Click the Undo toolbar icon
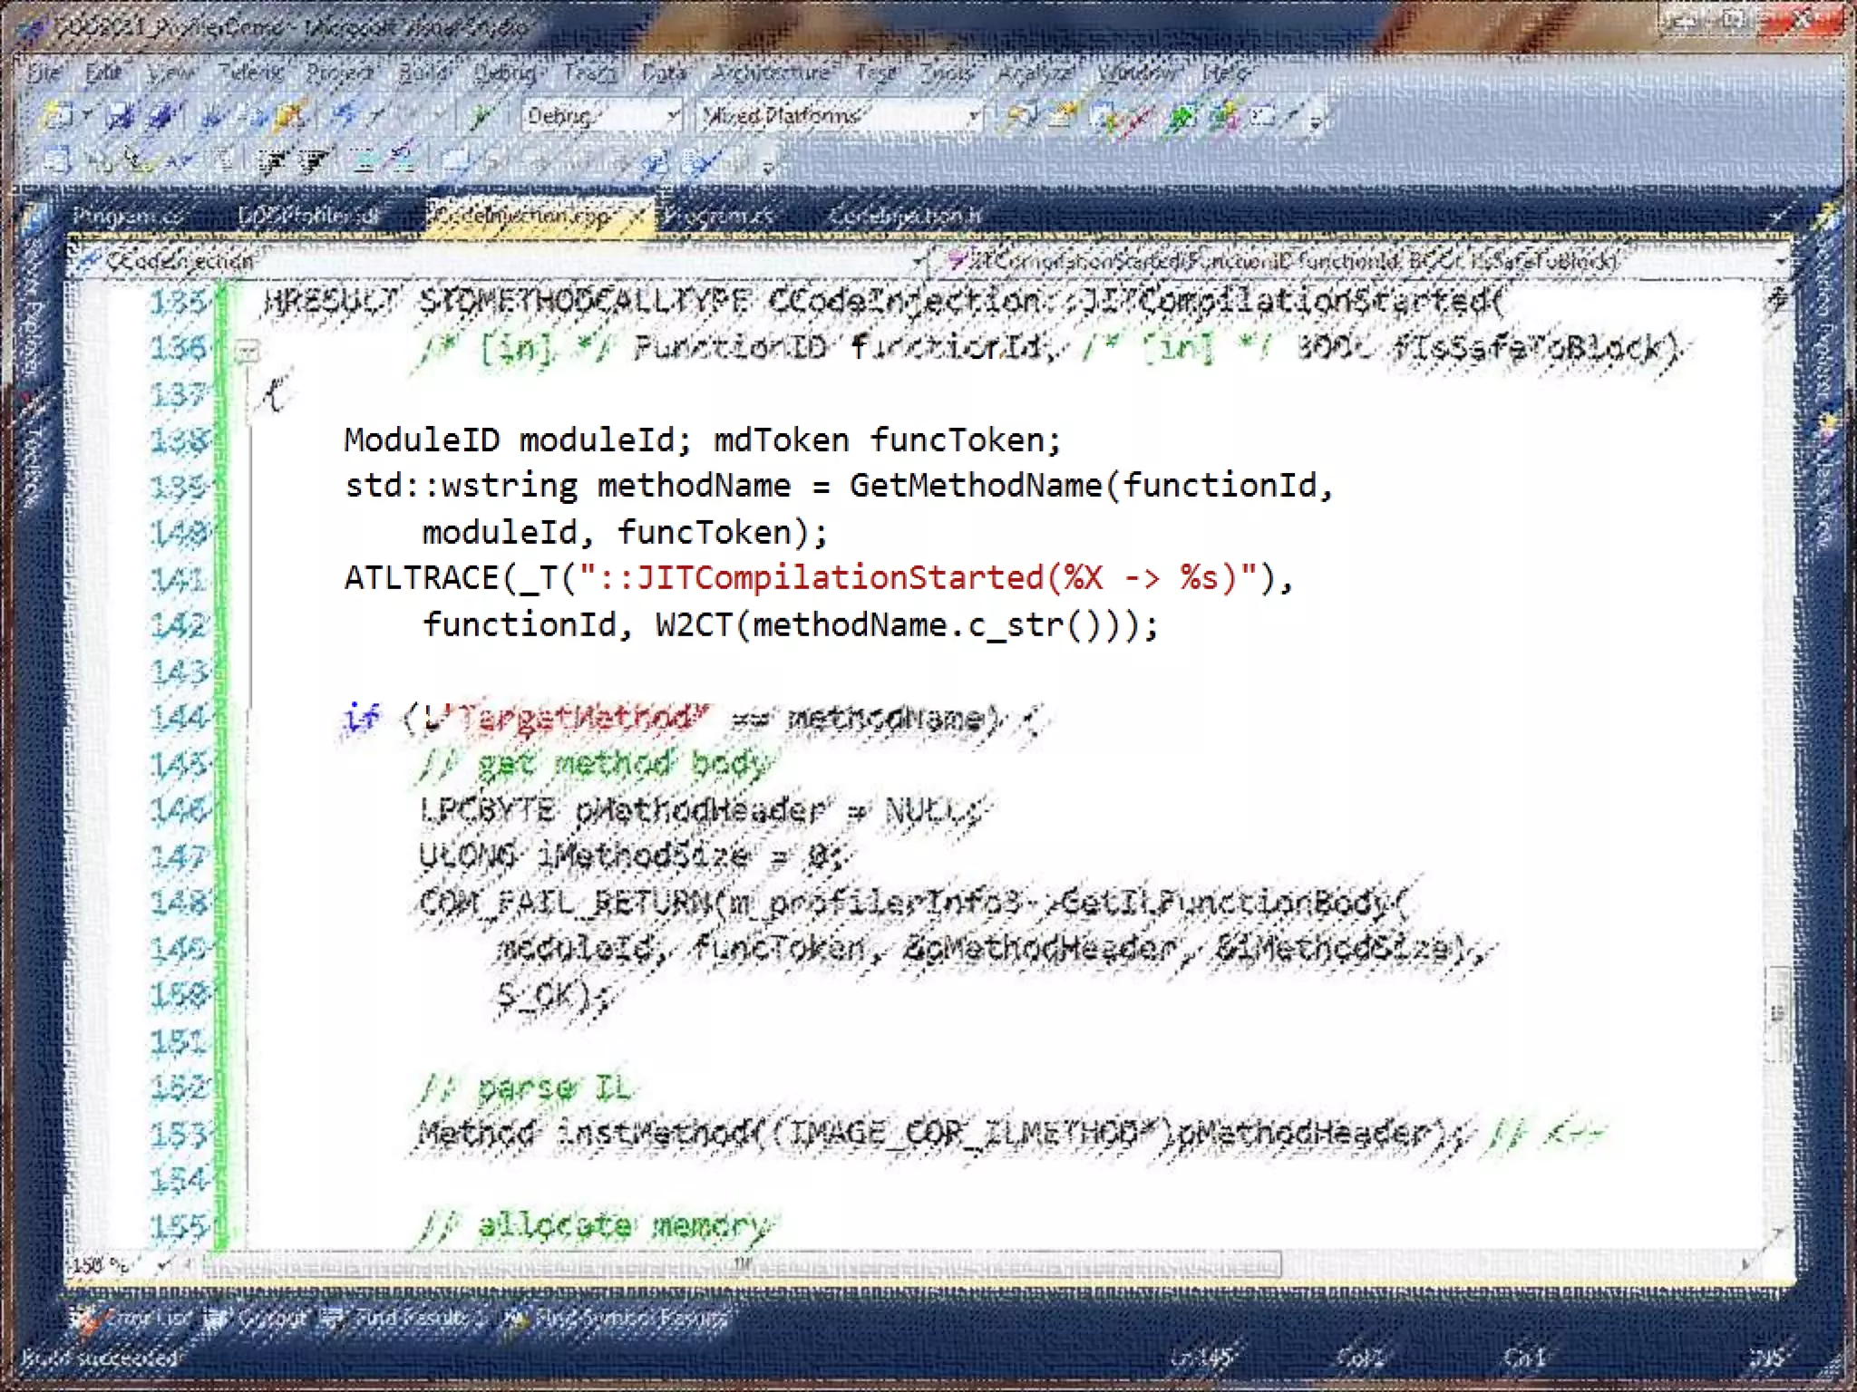Screen dimensions: 1857x1392 [344, 116]
